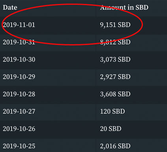Click the word SBD in column header
The height and width of the screenshot is (152, 167).
coord(142,8)
